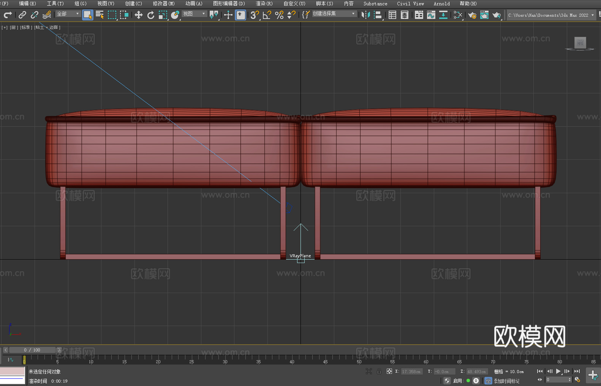This screenshot has height=386, width=601.
Task: Activate the Select and Scale tool
Action: [x=163, y=15]
